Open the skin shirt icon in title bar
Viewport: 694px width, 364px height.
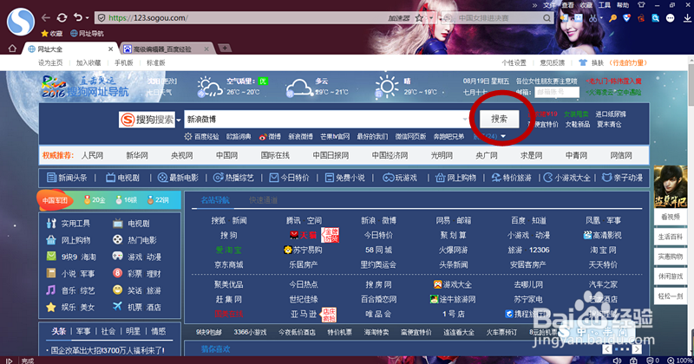[641, 5]
